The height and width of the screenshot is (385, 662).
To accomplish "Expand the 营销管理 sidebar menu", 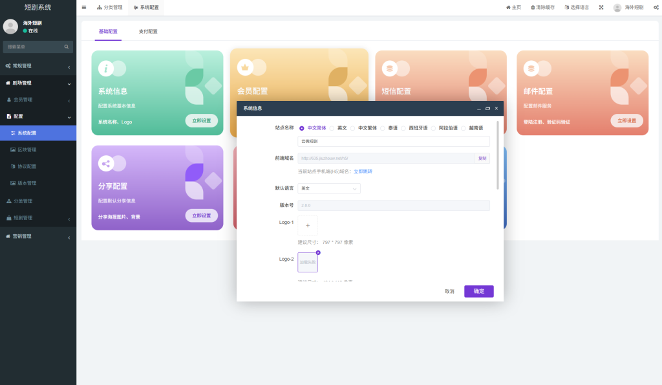I will point(38,236).
